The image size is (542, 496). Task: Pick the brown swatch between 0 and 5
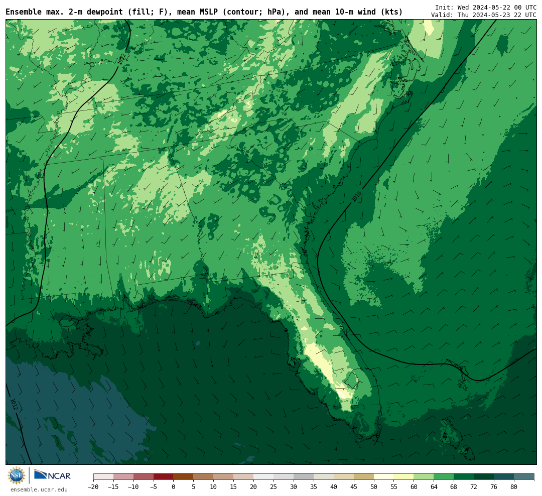tap(184, 477)
